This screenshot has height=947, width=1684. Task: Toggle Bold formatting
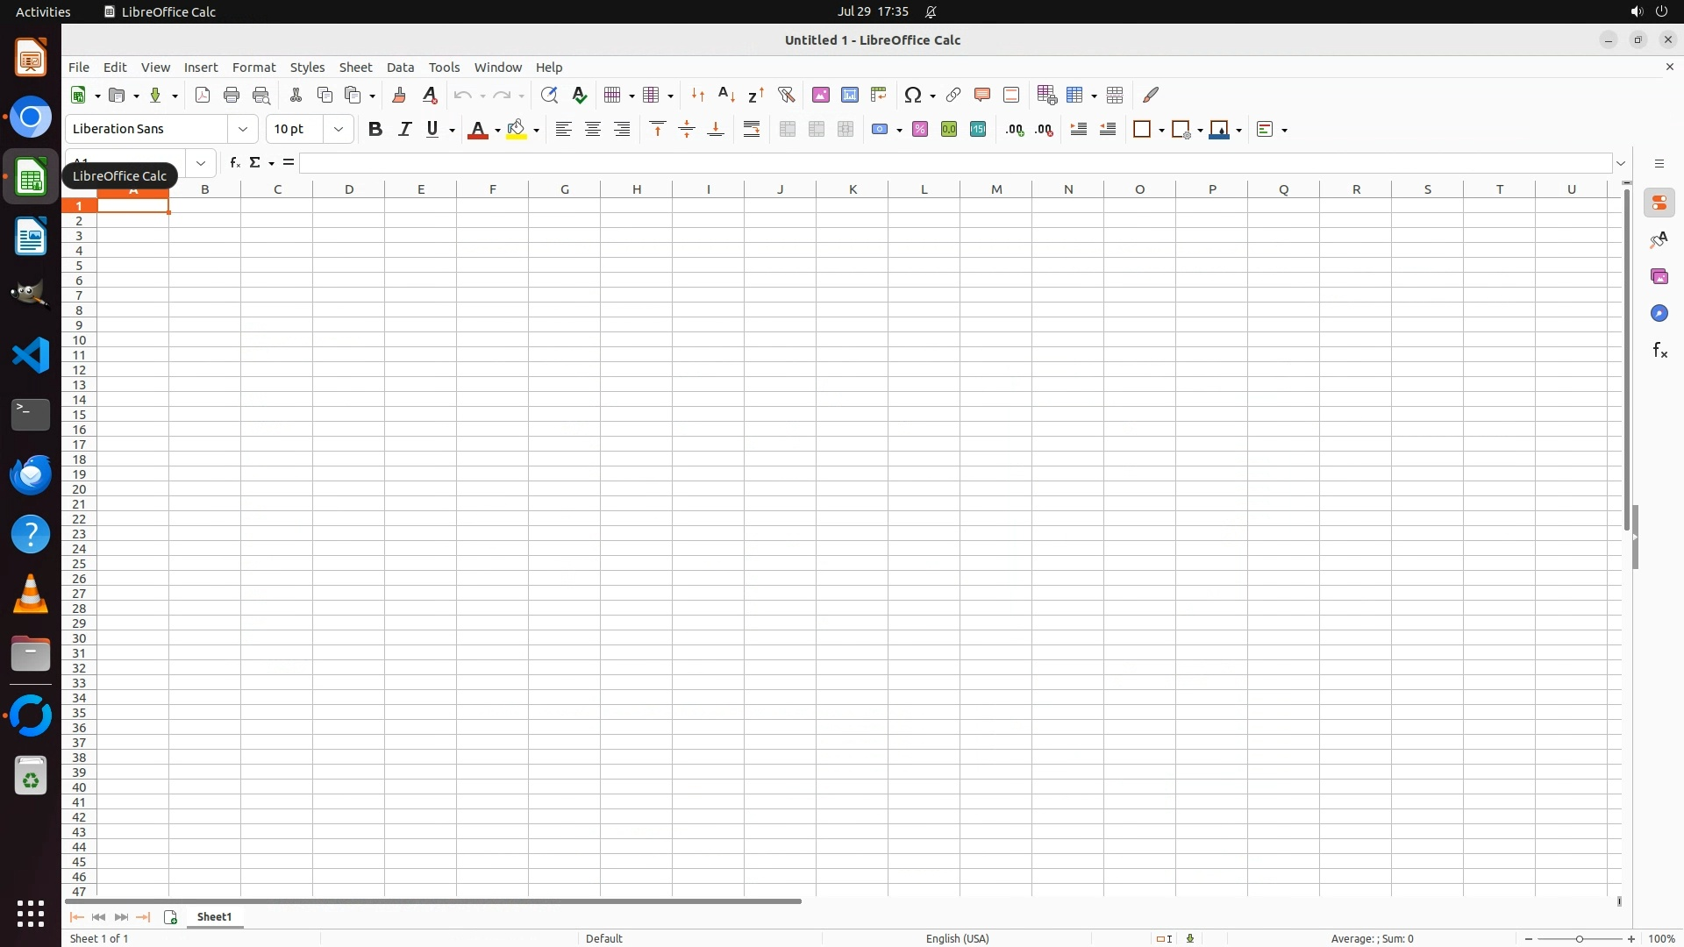tap(375, 130)
